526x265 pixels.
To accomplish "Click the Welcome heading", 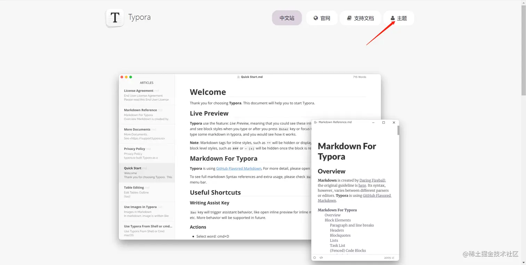I will click(x=208, y=92).
